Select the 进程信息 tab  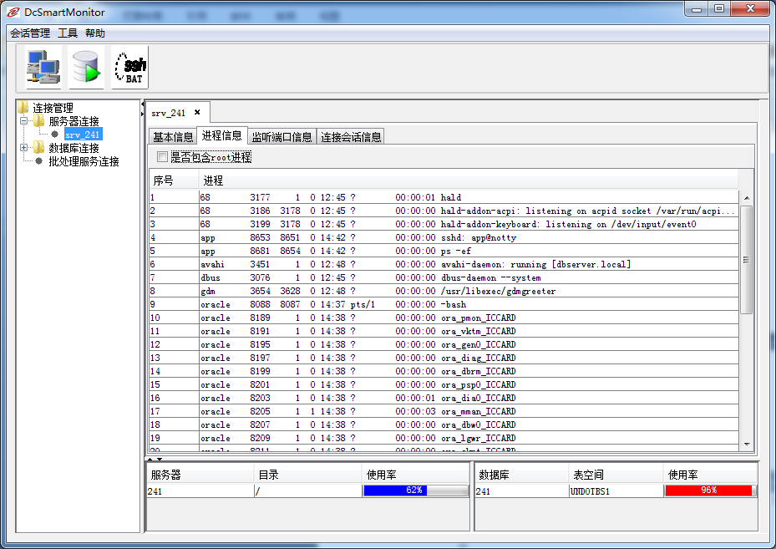(x=221, y=135)
